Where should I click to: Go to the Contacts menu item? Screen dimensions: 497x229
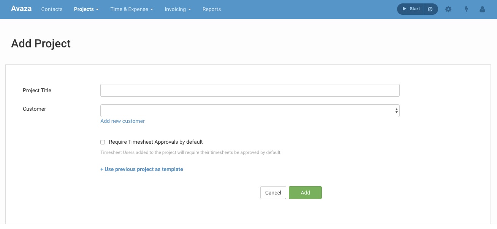tap(52, 9)
